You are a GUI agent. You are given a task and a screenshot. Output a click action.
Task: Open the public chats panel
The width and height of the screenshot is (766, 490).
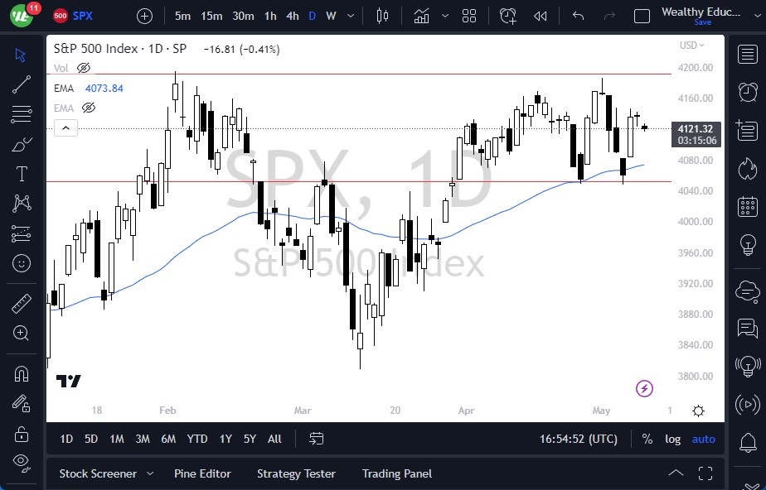tap(748, 291)
